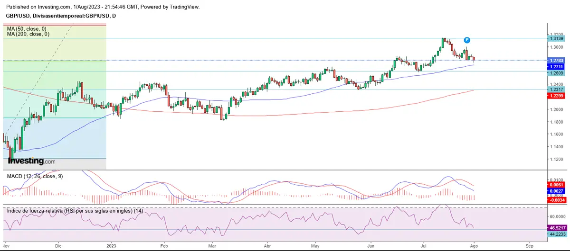The image size is (570, 251).
Task: Click the Investing.com watermark logo
Action: pyautogui.click(x=31, y=161)
